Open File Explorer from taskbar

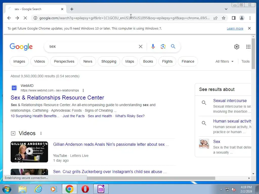click(23, 189)
